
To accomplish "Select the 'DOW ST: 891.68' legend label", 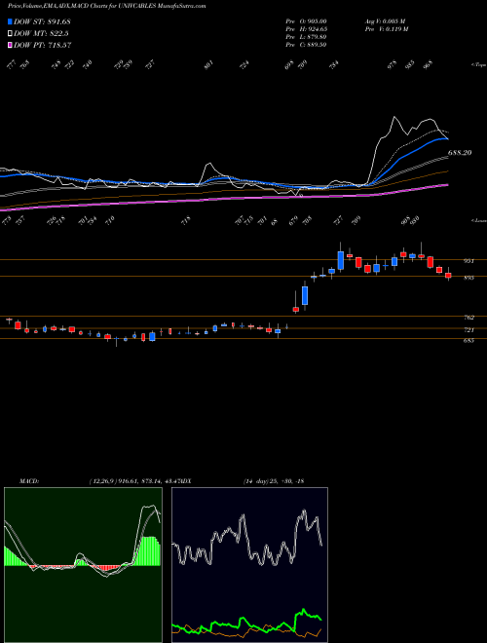I will tap(43, 21).
